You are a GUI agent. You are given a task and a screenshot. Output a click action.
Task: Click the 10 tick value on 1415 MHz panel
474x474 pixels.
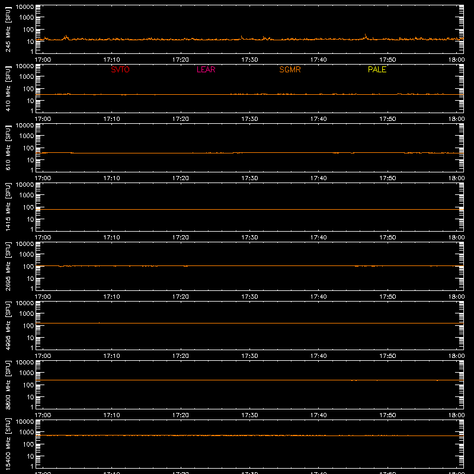pos(30,219)
